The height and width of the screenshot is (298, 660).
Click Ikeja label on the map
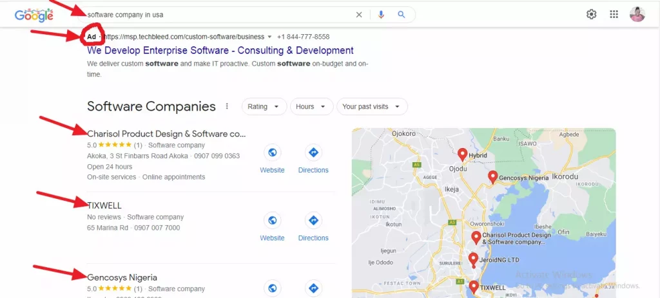(452, 190)
